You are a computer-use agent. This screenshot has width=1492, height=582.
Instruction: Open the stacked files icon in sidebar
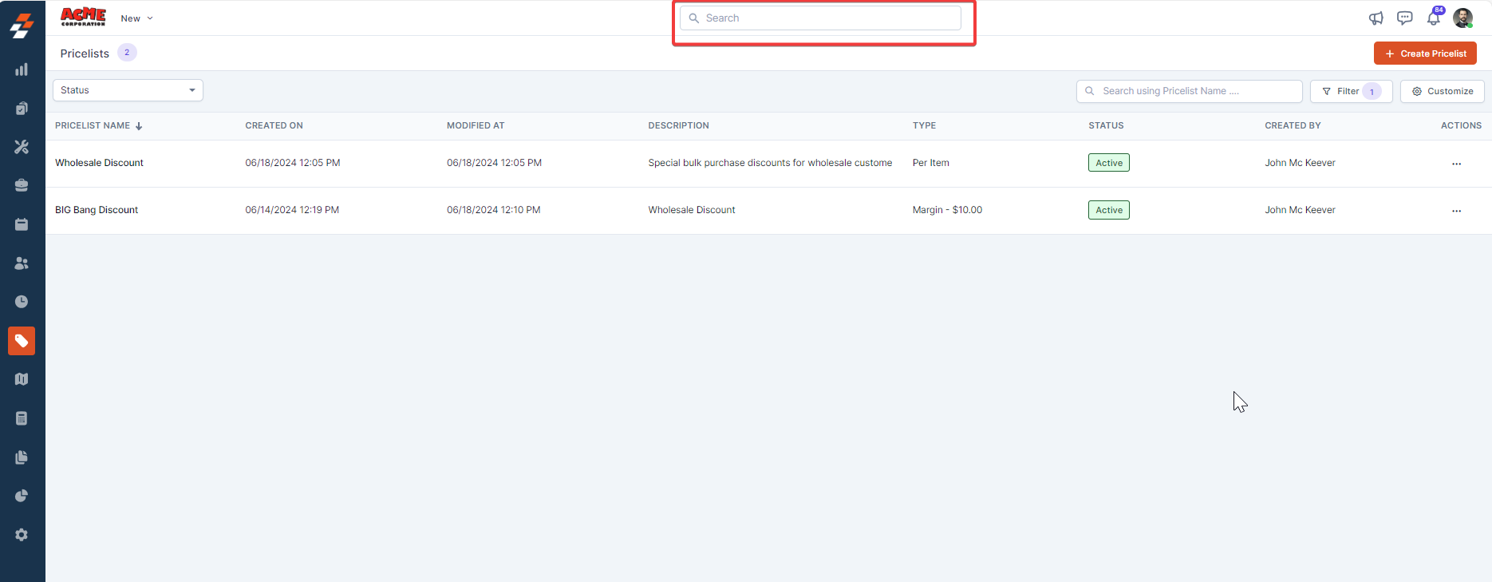pos(22,457)
